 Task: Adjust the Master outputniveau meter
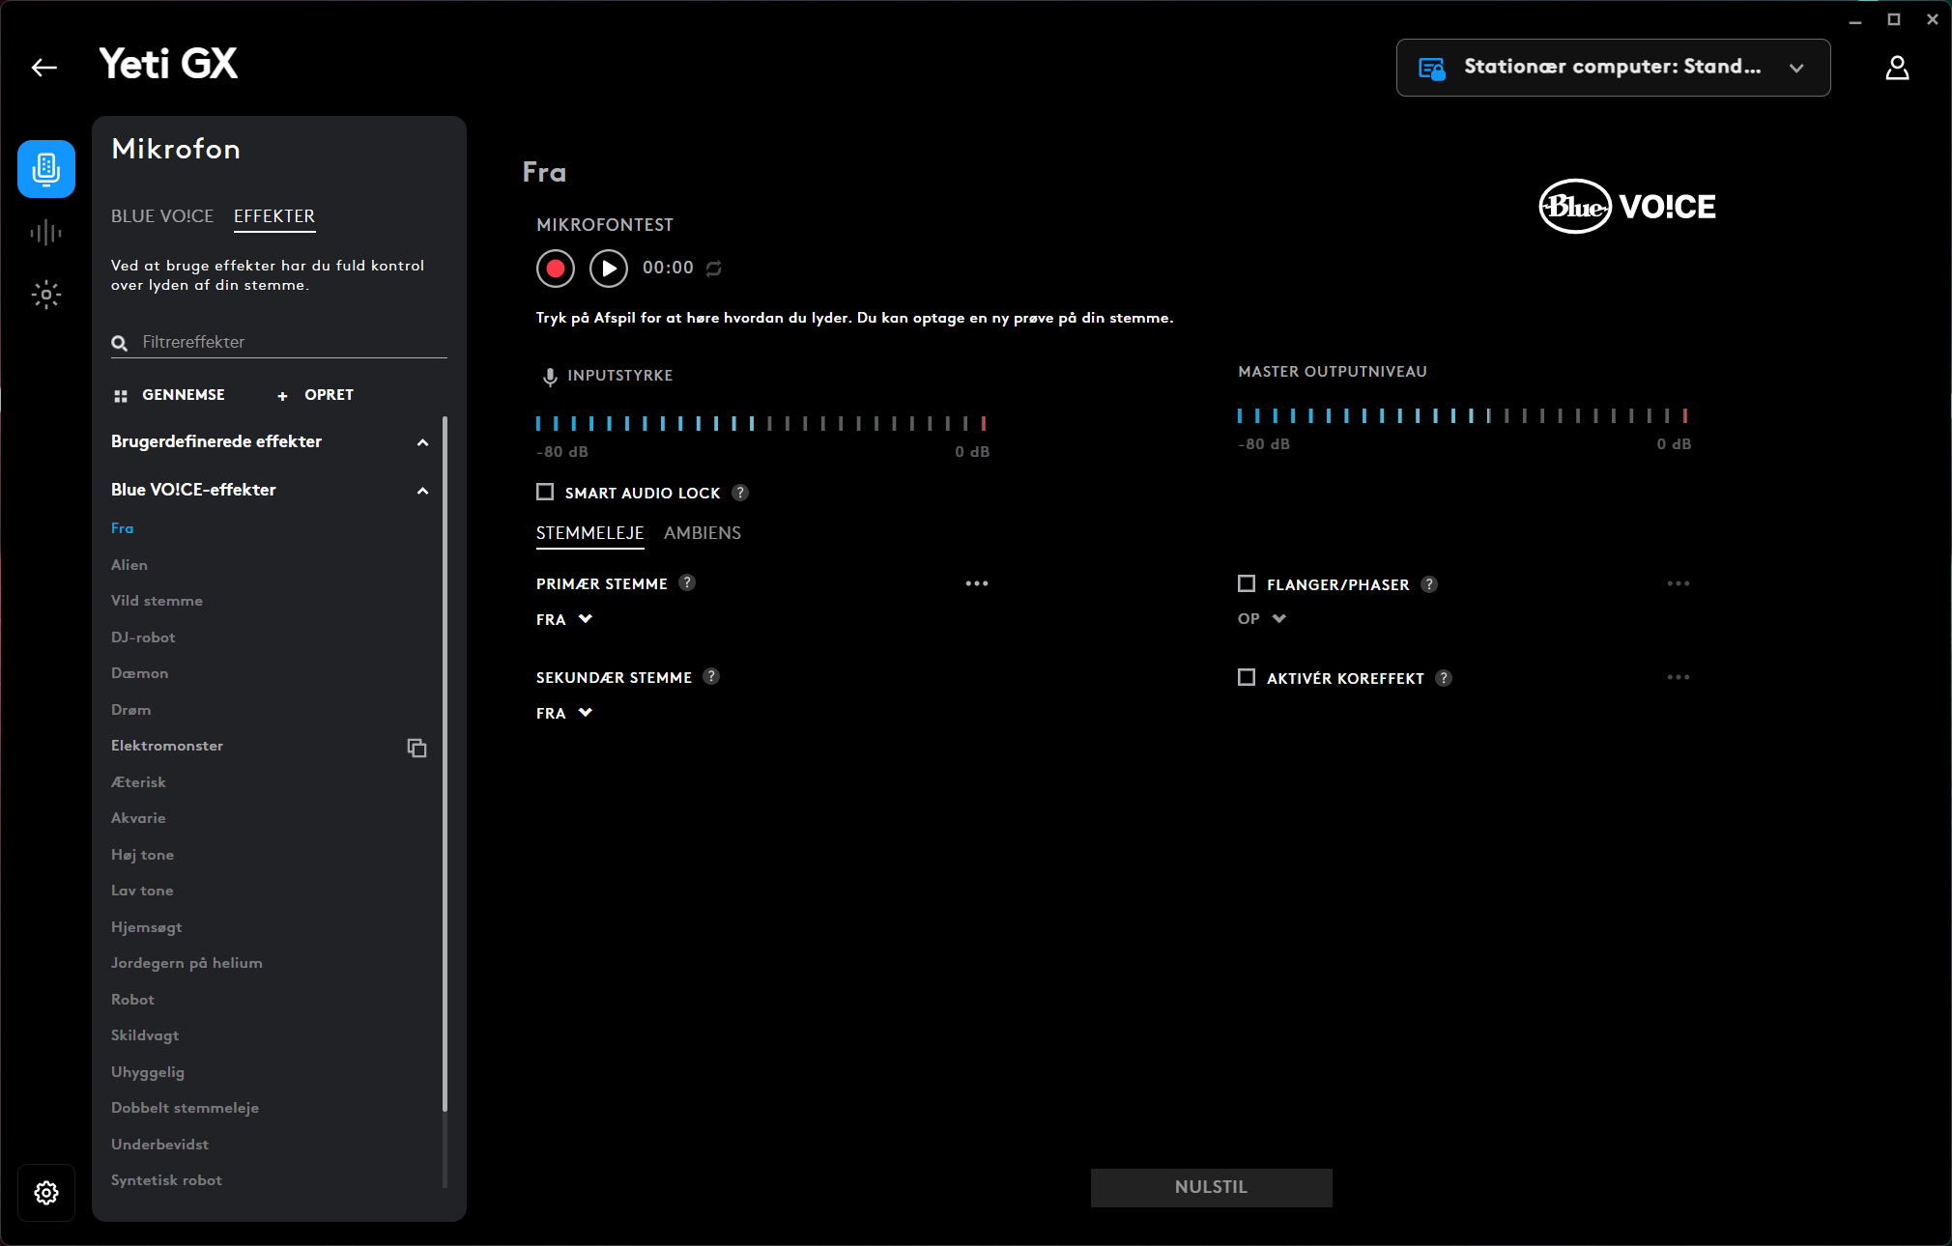(1463, 415)
